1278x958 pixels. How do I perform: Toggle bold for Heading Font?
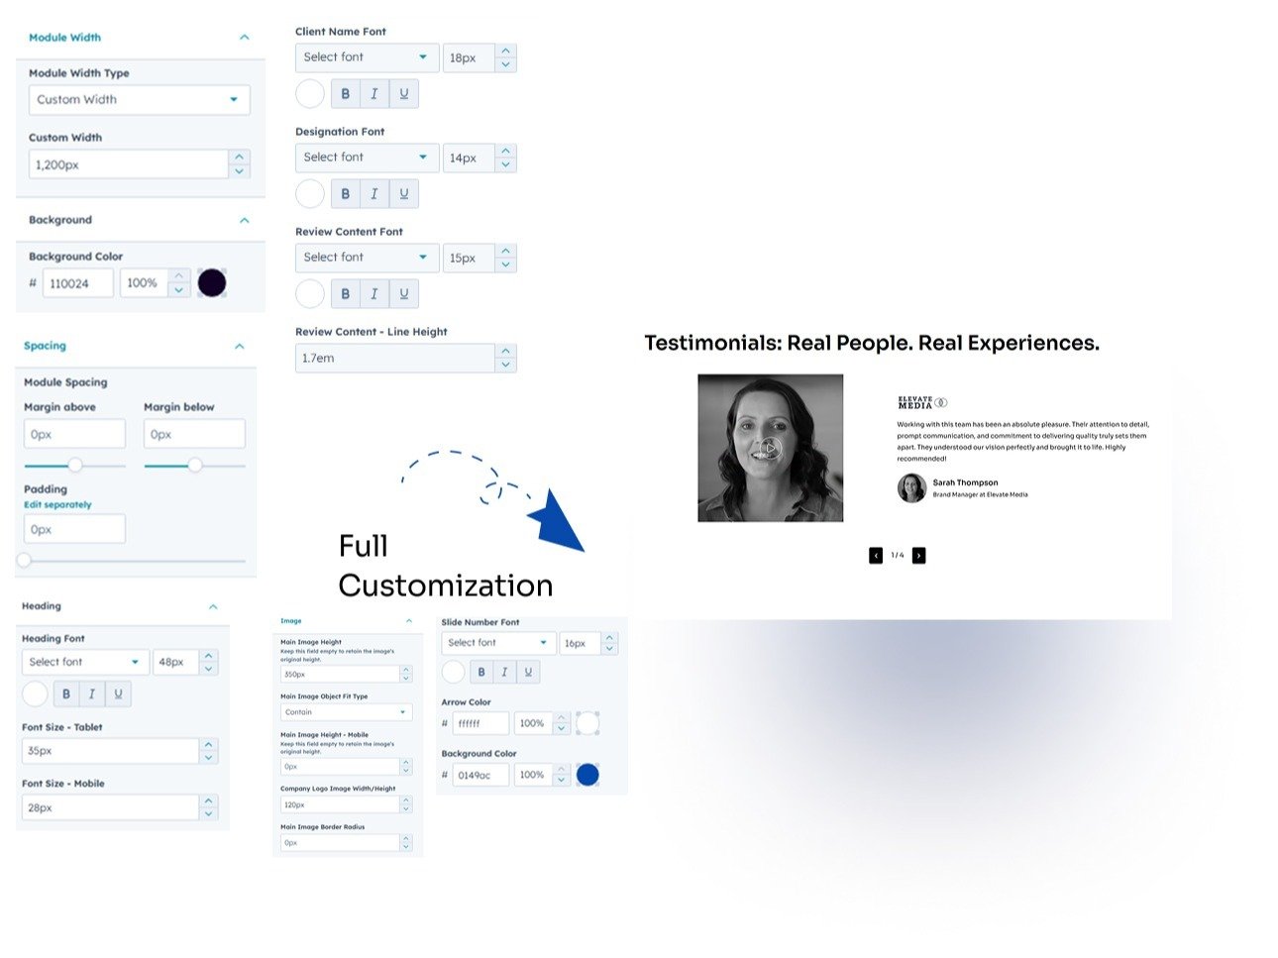click(66, 694)
